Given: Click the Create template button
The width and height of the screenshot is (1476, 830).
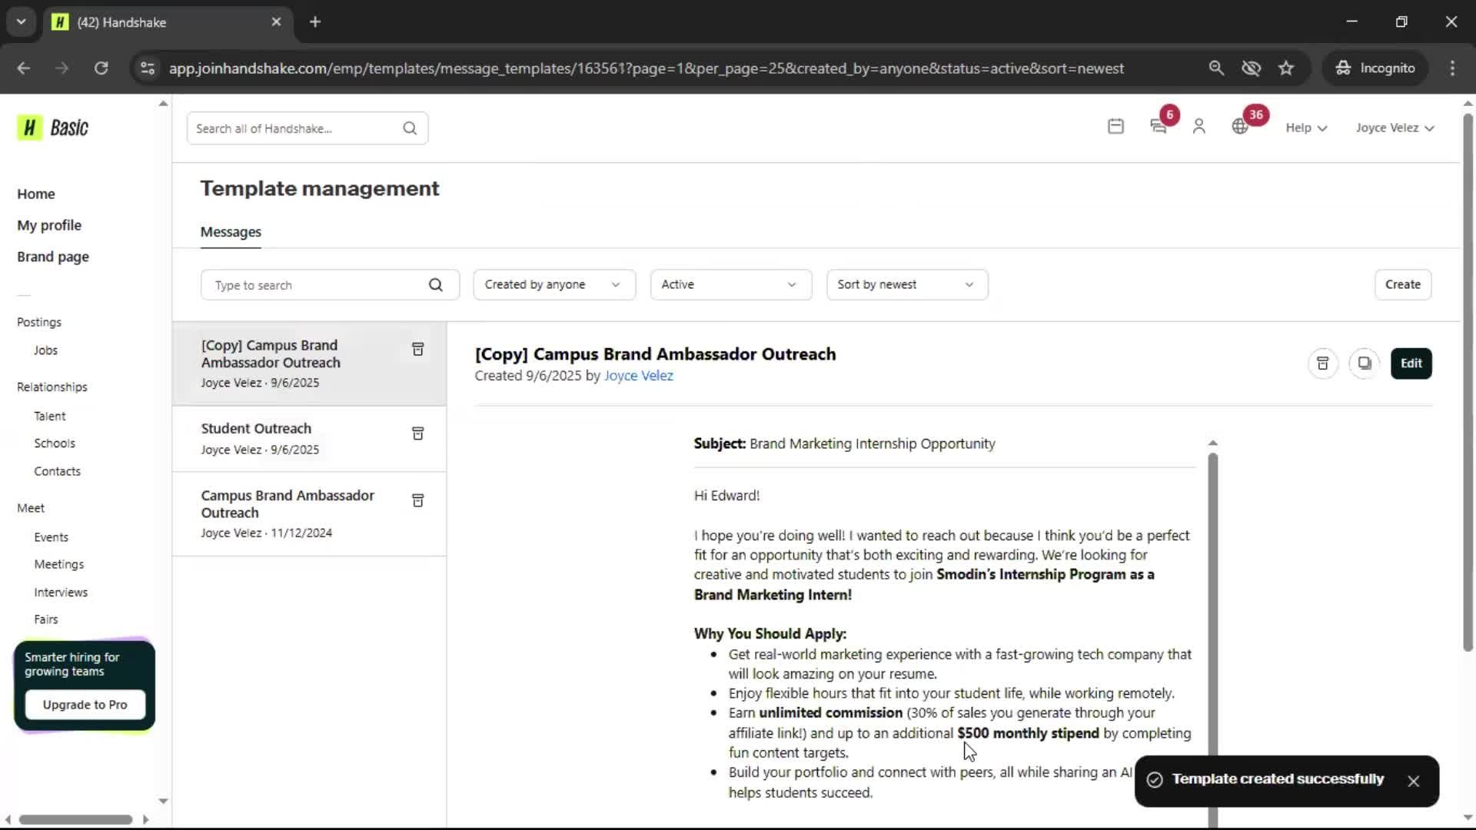Looking at the screenshot, I should (x=1402, y=284).
